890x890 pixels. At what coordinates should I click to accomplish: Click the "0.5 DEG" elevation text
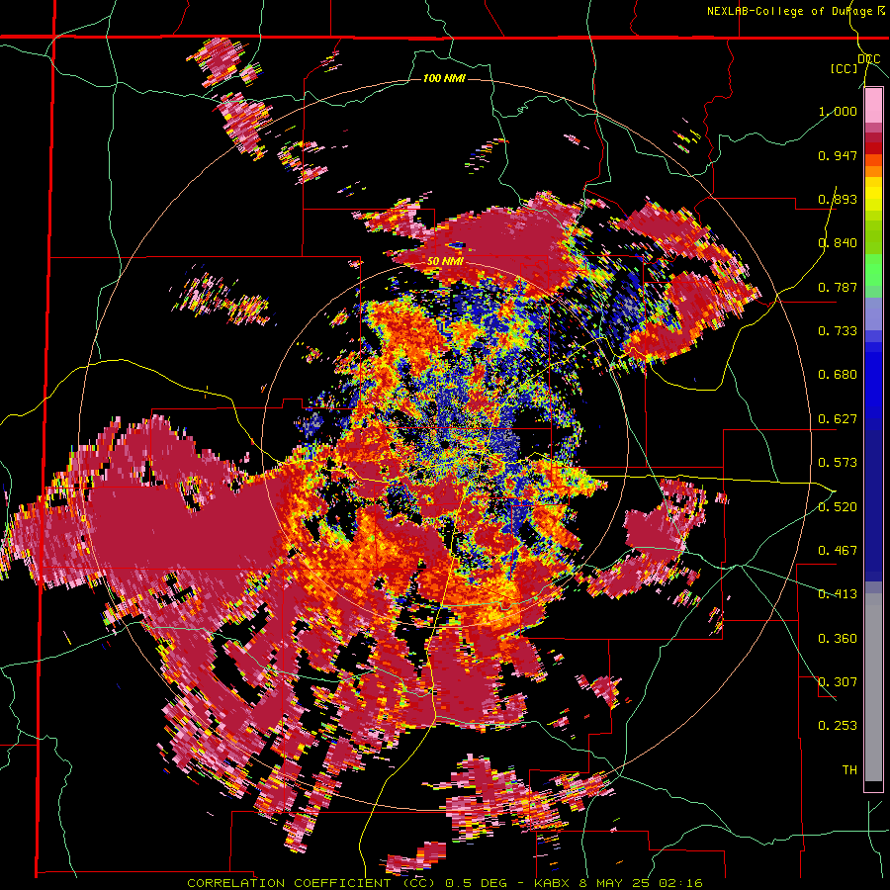[477, 883]
